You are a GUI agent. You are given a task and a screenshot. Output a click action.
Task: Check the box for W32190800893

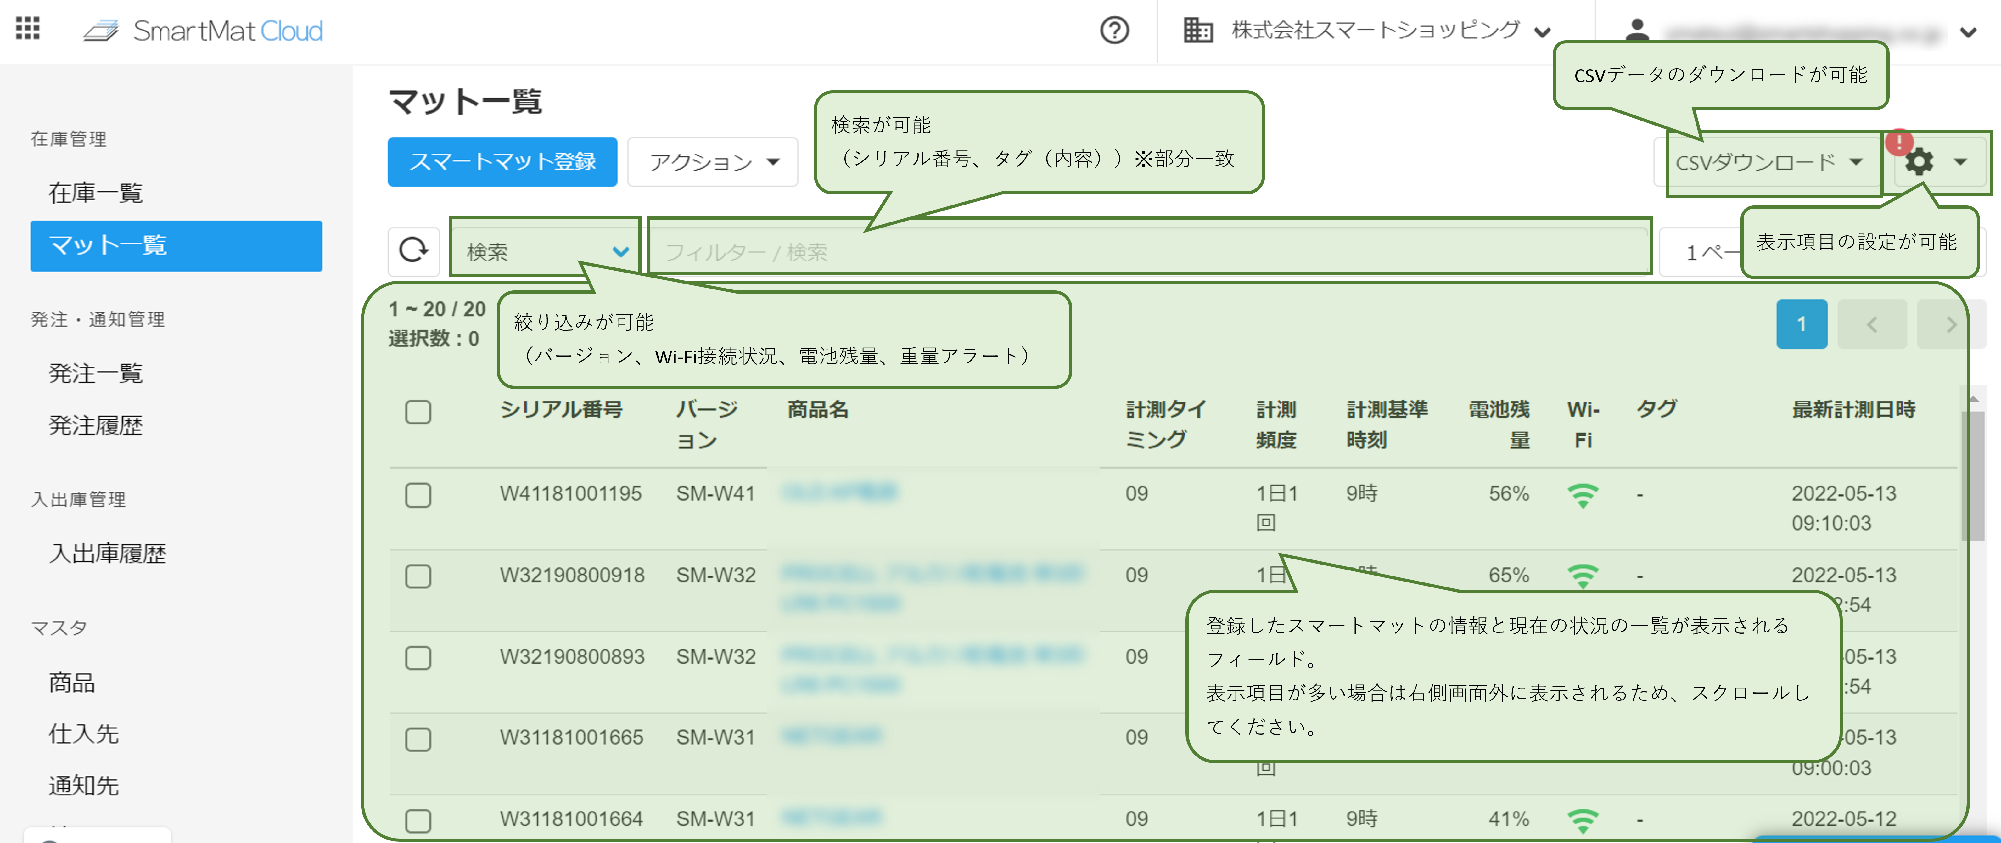418,658
